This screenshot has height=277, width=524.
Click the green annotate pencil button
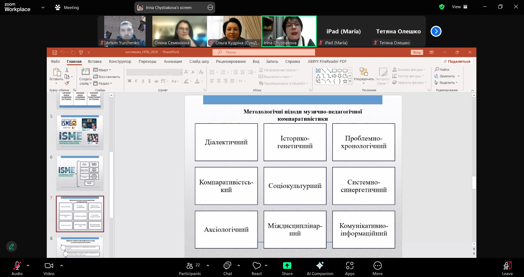(x=11, y=246)
